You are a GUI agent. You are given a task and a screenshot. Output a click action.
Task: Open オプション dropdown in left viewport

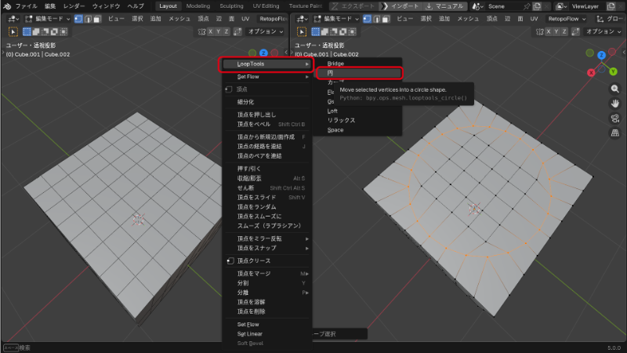(x=265, y=31)
